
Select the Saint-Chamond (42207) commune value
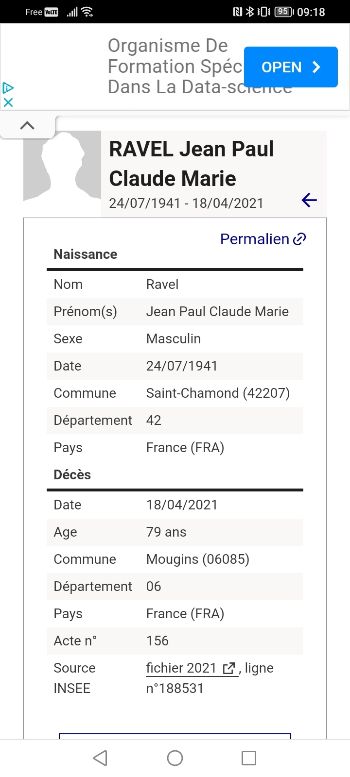218,393
